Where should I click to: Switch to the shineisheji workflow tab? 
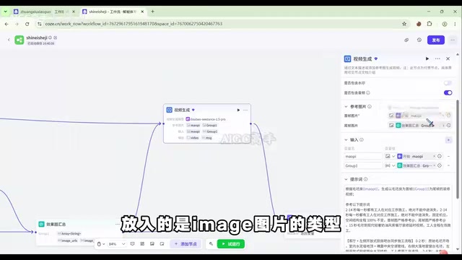click(x=113, y=12)
